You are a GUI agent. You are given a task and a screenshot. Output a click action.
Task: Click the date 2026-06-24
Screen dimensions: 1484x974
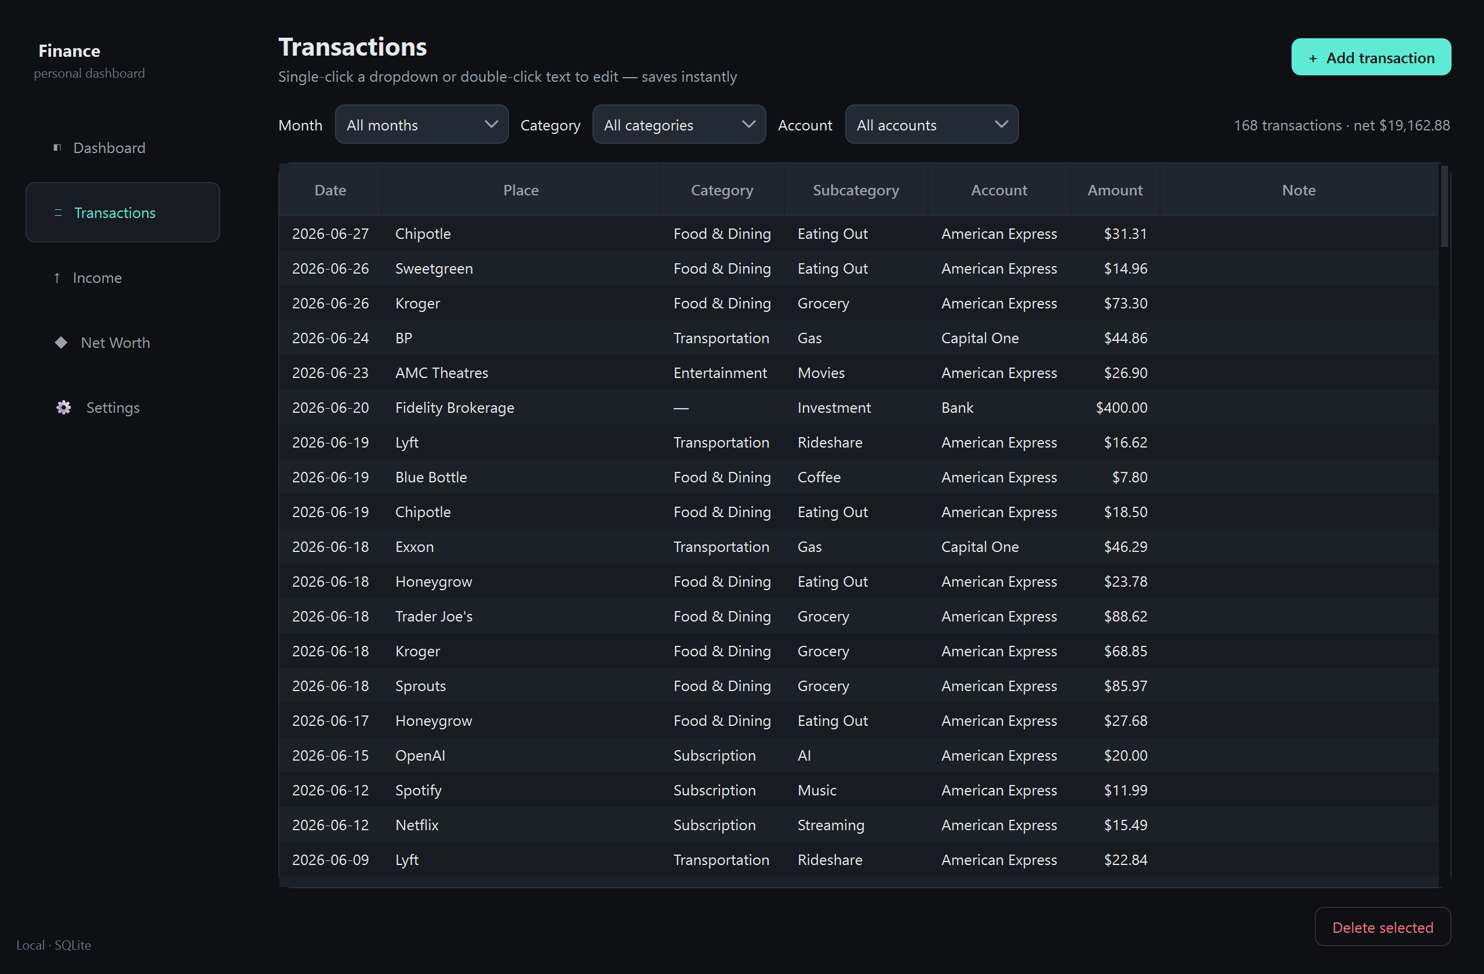tap(330, 338)
